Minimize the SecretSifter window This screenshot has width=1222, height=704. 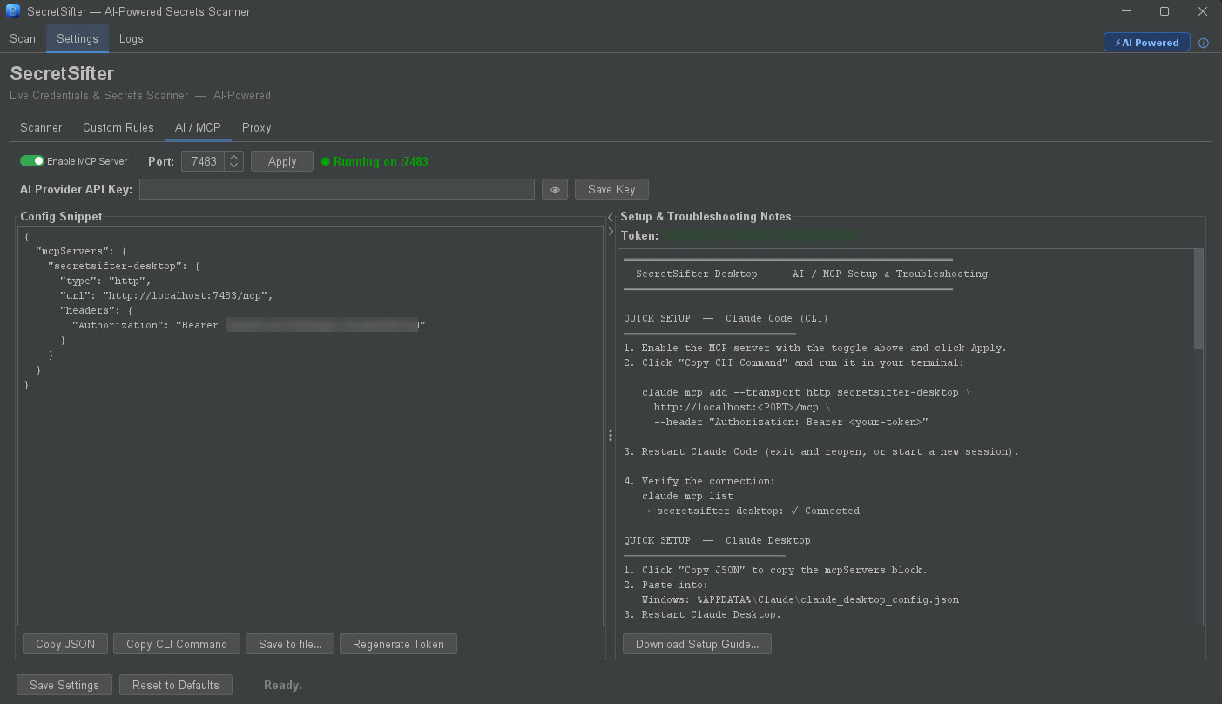point(1127,11)
